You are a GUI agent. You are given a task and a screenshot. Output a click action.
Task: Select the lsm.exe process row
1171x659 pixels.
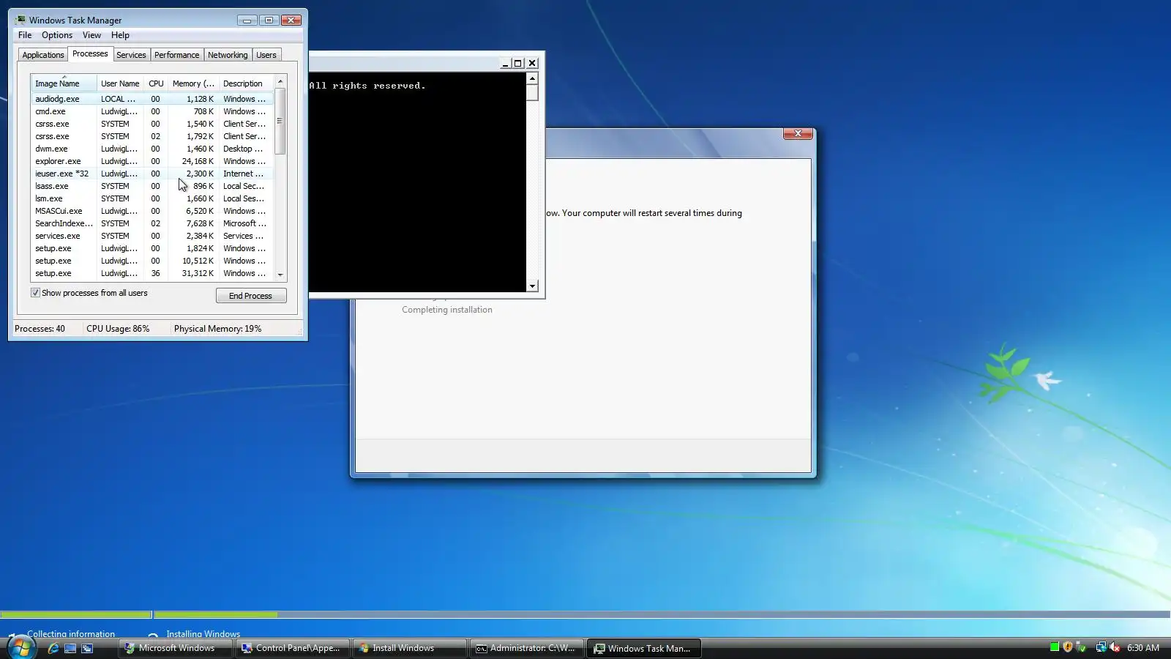coord(152,198)
